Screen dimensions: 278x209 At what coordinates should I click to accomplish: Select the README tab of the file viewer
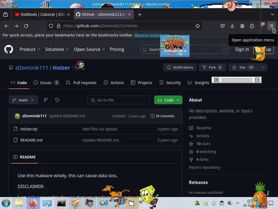pos(24,157)
